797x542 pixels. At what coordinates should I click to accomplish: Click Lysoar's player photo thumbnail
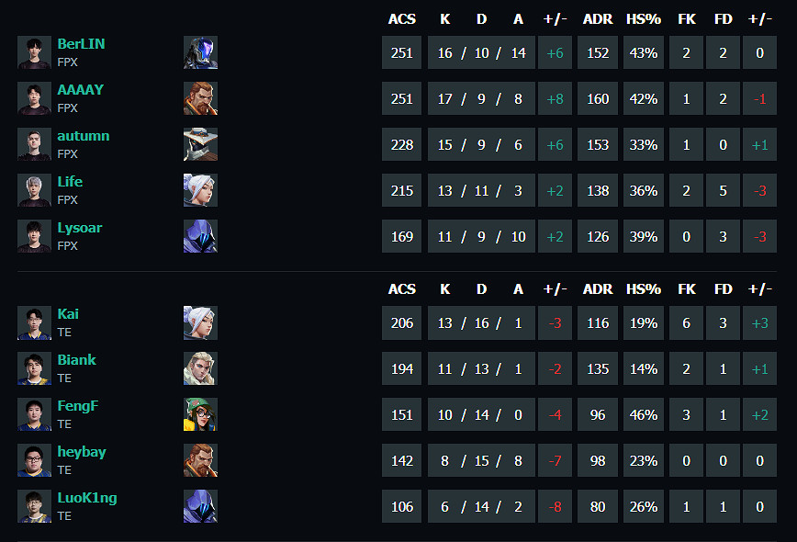(34, 236)
